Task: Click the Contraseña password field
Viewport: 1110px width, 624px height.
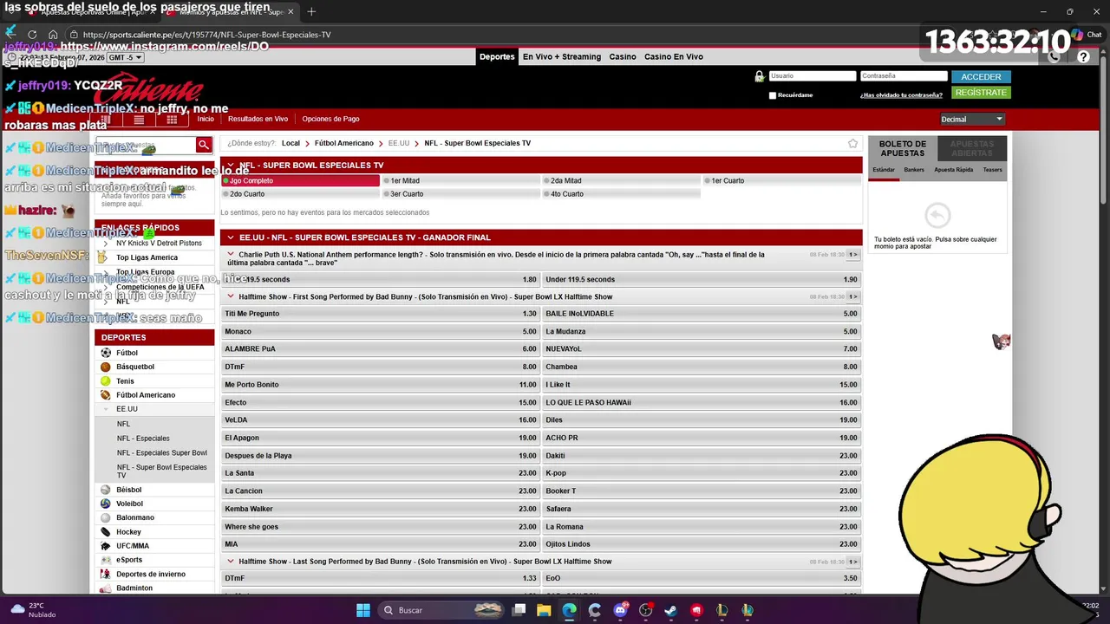Action: (904, 76)
